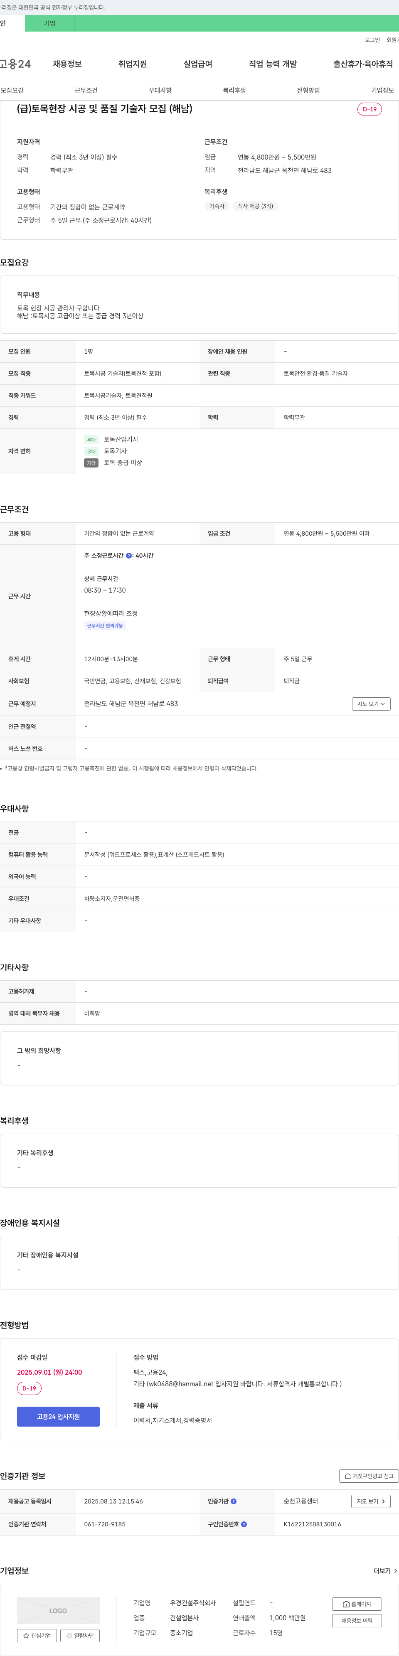Click the 순천고용센터 agency name
The image size is (399, 1656).
pyautogui.click(x=300, y=1502)
